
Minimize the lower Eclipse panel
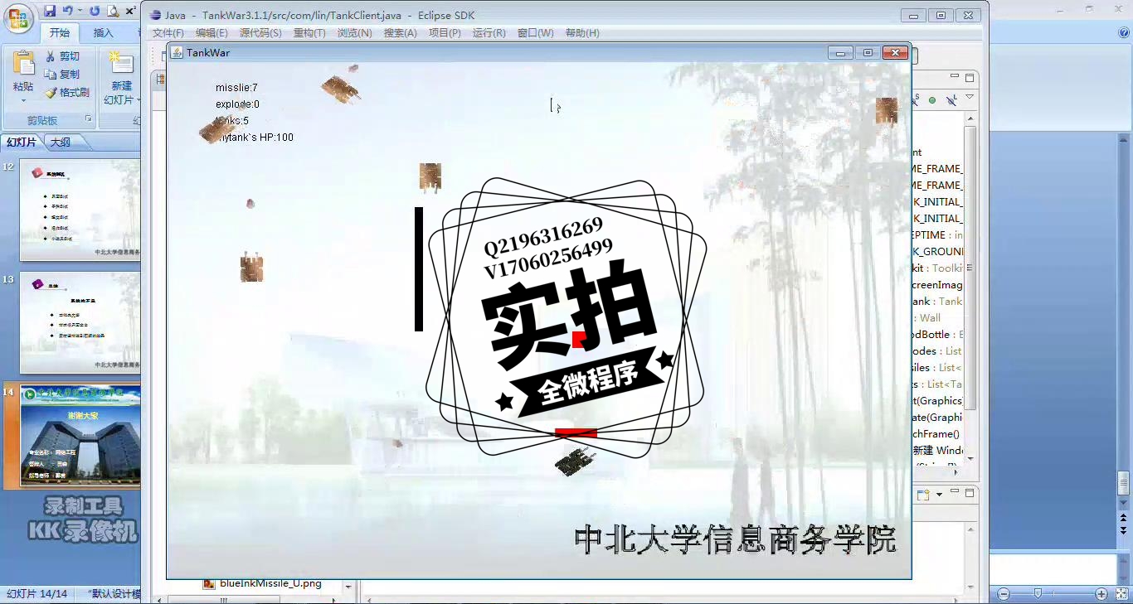[955, 492]
